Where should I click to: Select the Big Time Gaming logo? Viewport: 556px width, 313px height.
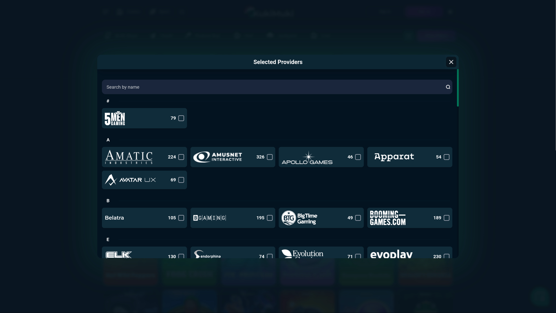click(299, 218)
